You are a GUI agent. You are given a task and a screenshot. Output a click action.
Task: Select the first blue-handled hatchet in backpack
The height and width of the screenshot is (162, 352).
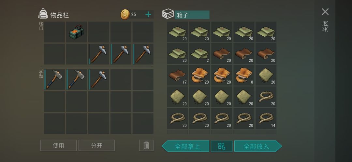point(54,79)
